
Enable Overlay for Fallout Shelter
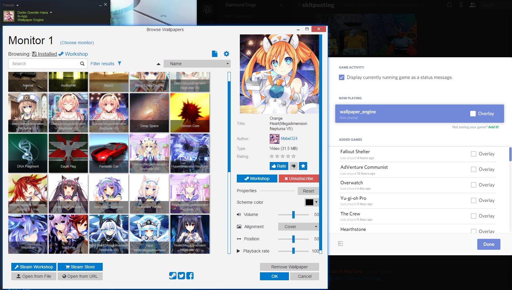474,154
